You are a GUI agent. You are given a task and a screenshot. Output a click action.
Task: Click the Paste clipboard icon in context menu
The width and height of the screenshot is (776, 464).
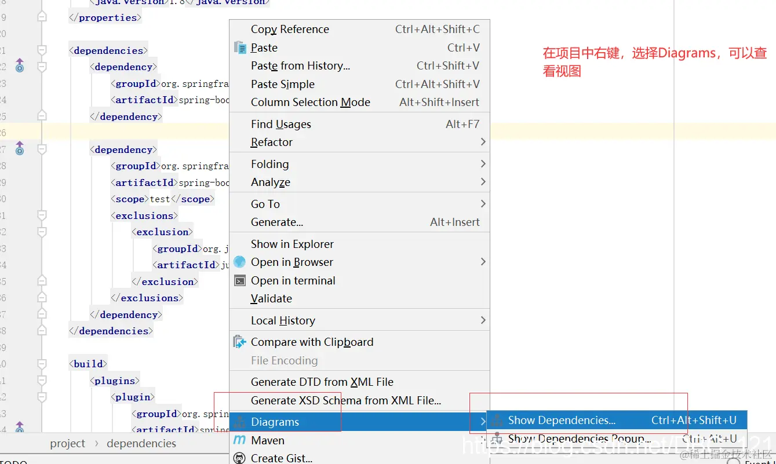240,48
